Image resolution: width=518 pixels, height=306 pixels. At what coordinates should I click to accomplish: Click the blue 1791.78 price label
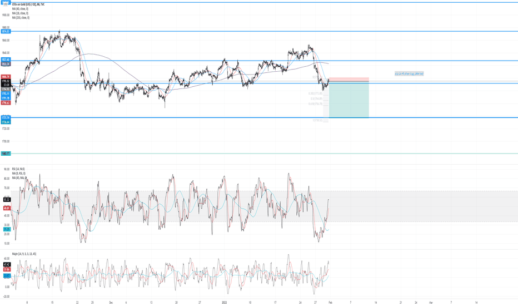coord(6,98)
